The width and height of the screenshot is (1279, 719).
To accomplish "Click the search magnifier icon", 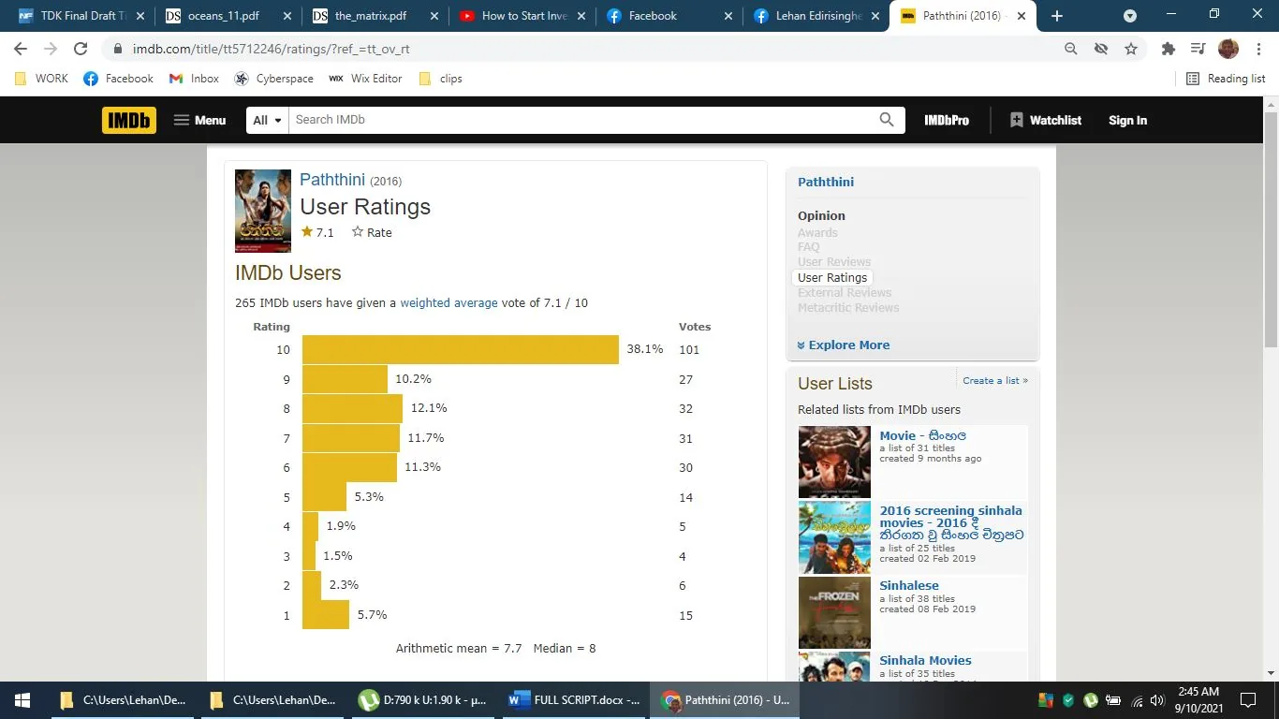I will pos(886,120).
